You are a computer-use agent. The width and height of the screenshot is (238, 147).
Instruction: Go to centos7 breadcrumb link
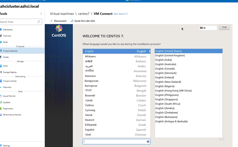(84, 14)
